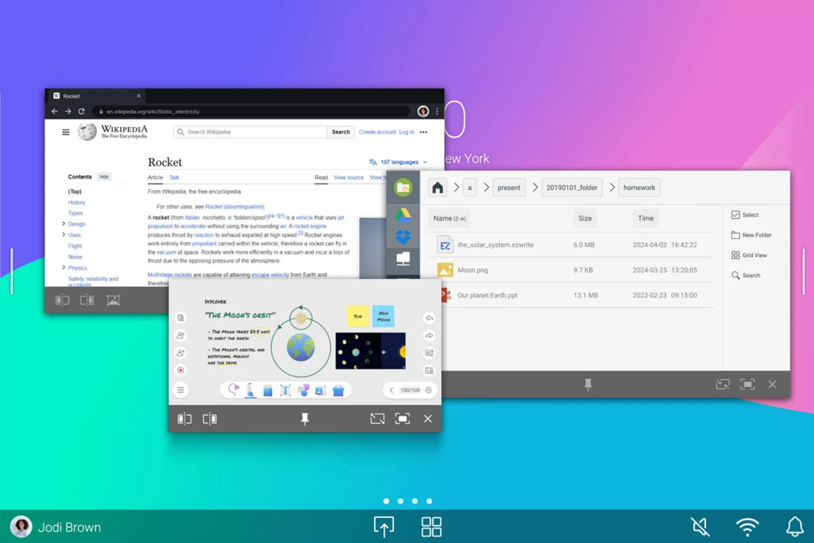814x543 pixels.
Task: Unmute sound via taskbar speaker icon
Action: click(700, 527)
